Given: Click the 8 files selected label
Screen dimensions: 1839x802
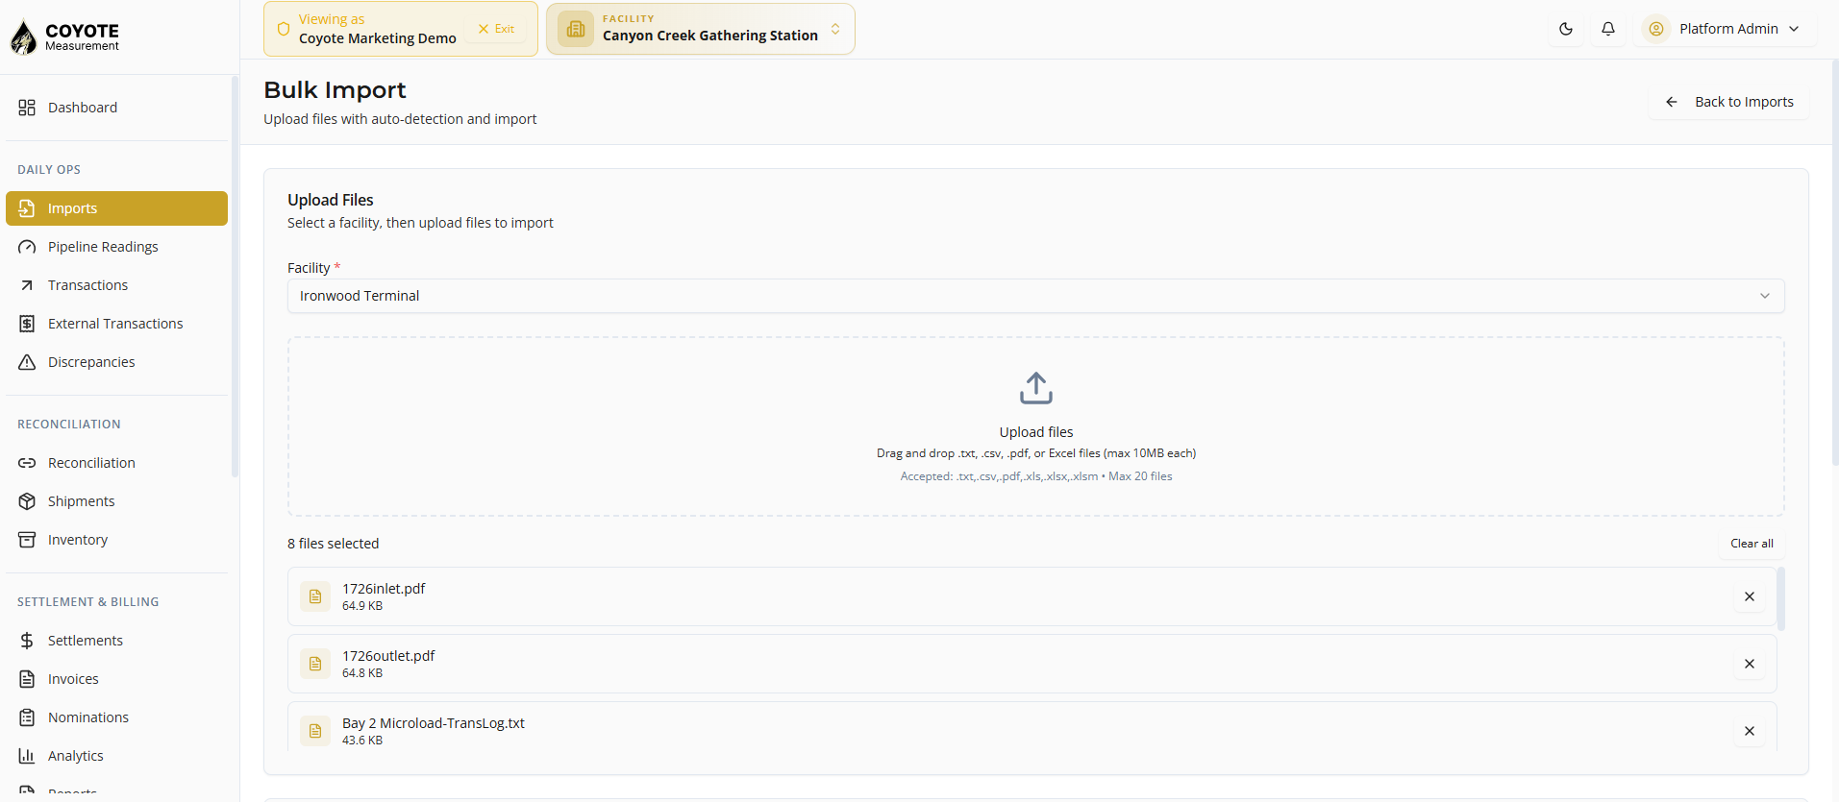Looking at the screenshot, I should point(333,544).
